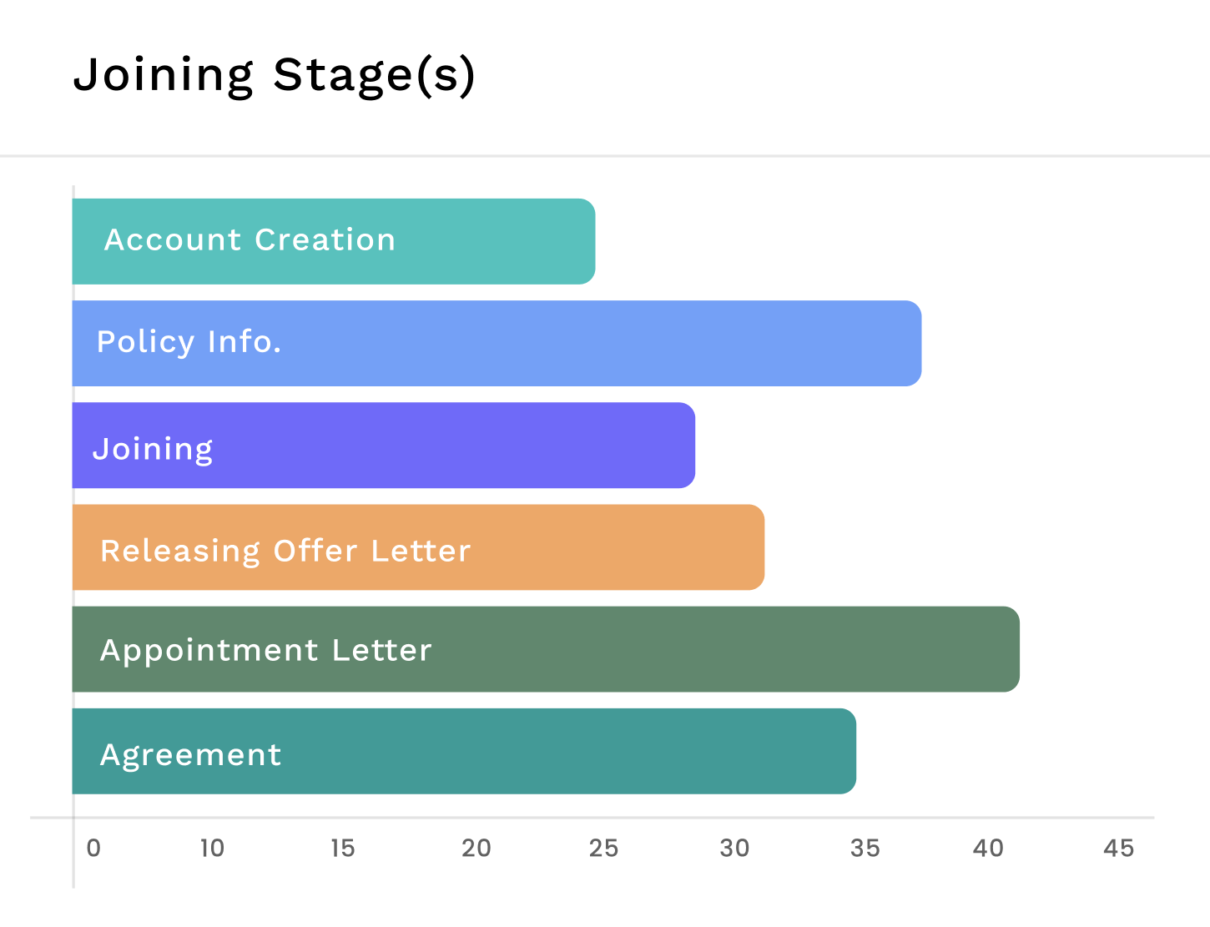The height and width of the screenshot is (927, 1210).
Task: Select the Policy Info. bar
Action: tap(497, 343)
